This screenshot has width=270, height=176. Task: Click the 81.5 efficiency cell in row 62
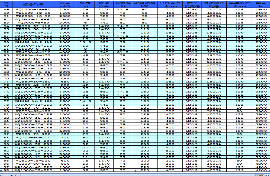pos(123,52)
